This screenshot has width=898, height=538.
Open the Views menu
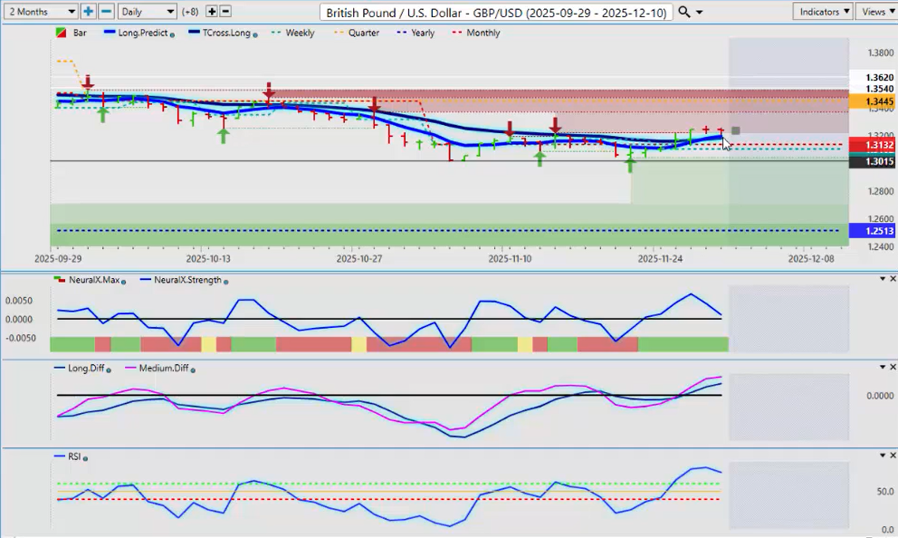pos(876,12)
